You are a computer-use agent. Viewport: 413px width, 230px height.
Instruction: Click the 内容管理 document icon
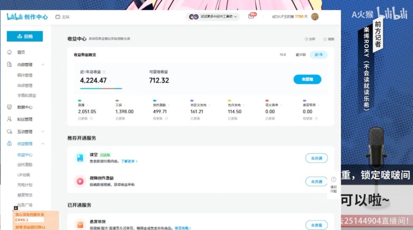[x=10, y=65]
